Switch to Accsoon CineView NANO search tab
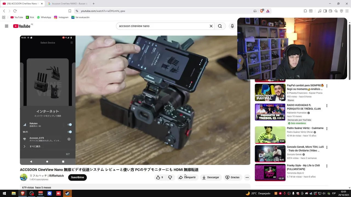This screenshot has width=351, height=197. (x=68, y=4)
